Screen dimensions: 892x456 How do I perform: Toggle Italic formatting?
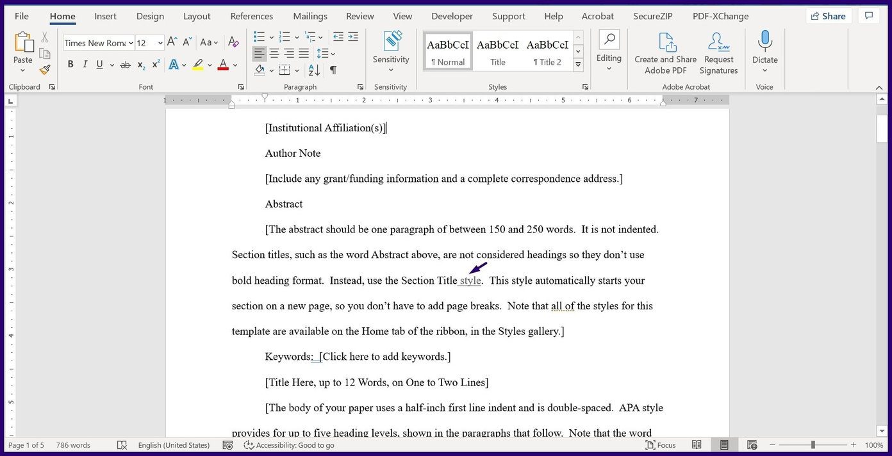pyautogui.click(x=85, y=64)
